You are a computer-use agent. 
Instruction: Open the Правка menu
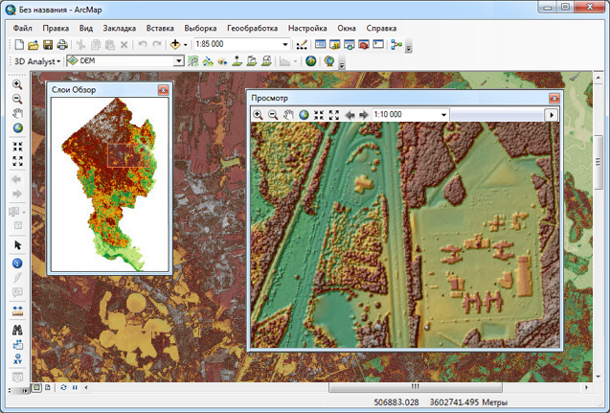[x=56, y=28]
